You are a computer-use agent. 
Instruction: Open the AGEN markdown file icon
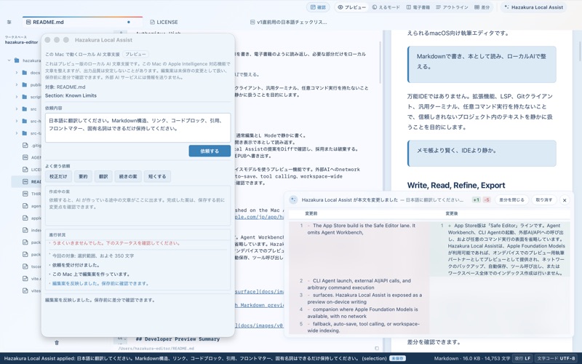pos(25,157)
